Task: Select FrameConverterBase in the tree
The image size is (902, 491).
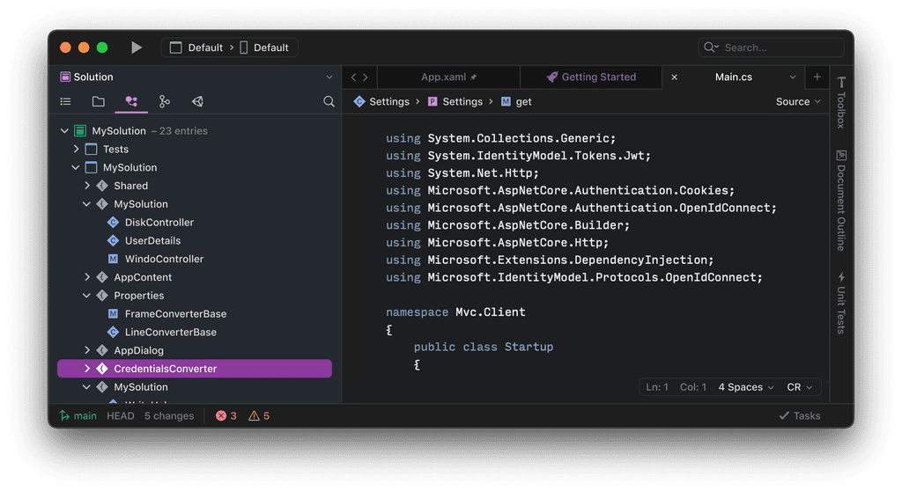Action: pos(175,314)
